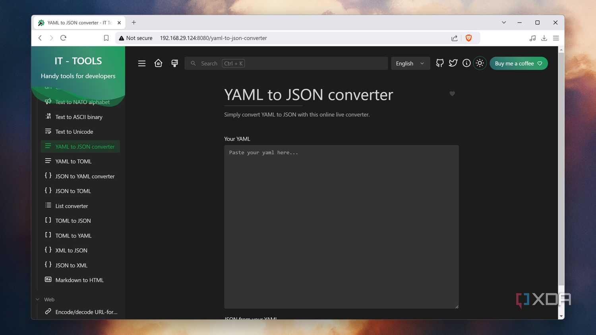Click into the Your YAML text area

coord(341,227)
